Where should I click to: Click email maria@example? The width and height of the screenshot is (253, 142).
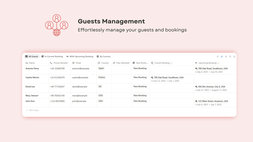[80, 96]
